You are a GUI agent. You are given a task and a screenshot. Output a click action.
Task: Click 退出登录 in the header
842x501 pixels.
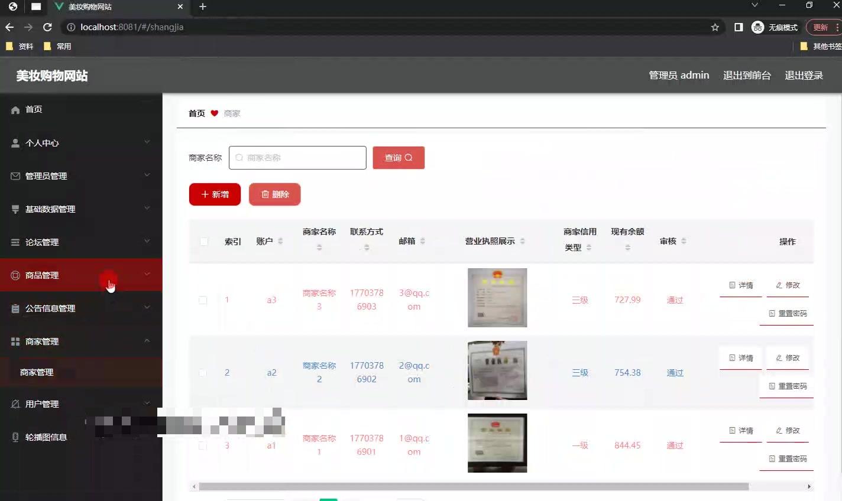click(804, 75)
